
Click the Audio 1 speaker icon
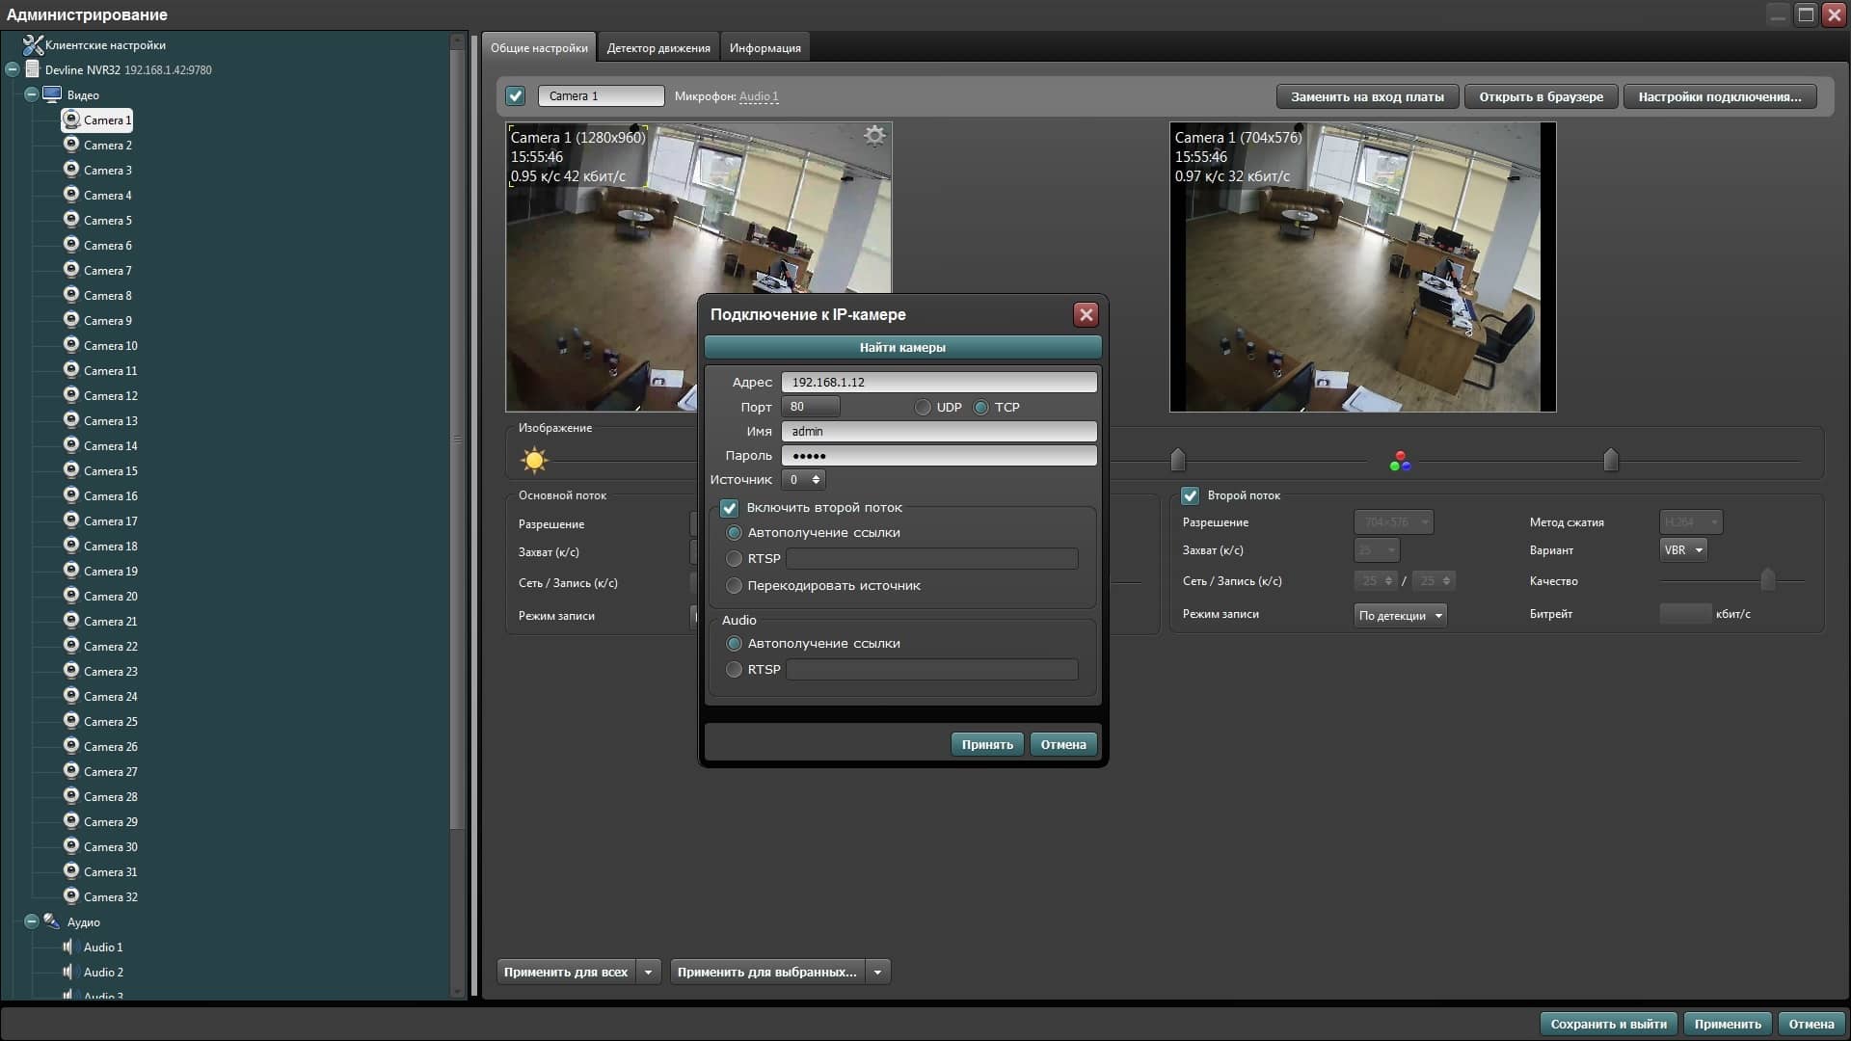[x=67, y=947]
